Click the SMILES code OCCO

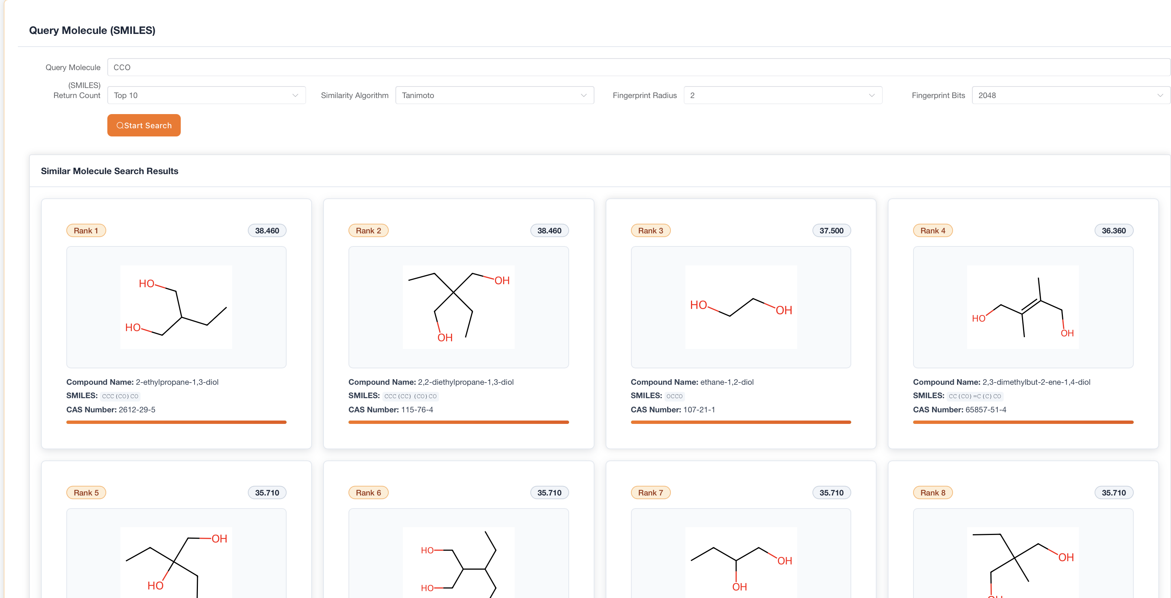tap(675, 396)
